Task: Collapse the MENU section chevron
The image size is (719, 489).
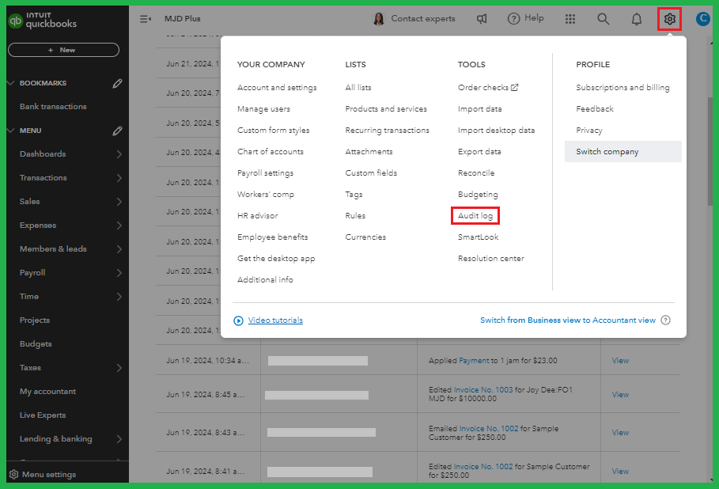Action: pos(11,131)
